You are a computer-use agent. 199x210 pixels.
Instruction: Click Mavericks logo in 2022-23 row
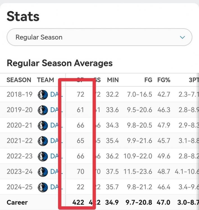[43, 156]
